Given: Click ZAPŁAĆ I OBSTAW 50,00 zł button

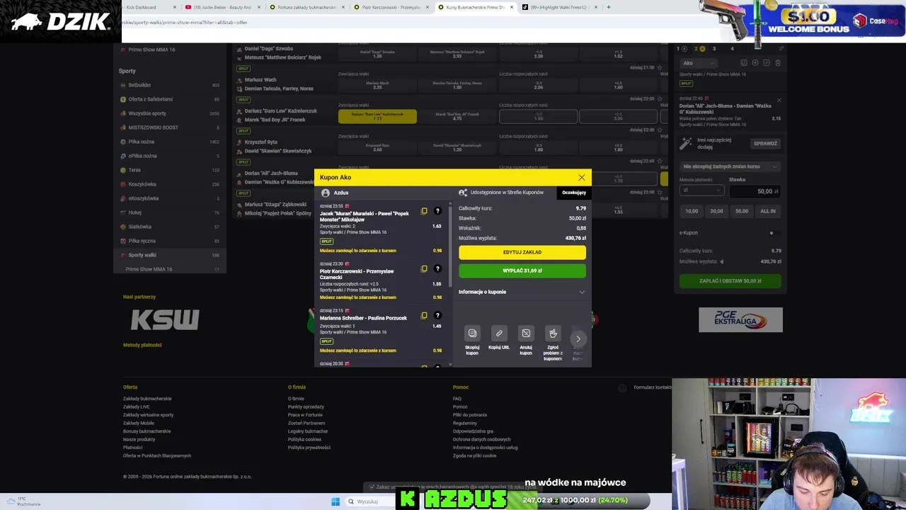Looking at the screenshot, I should coord(730,281).
